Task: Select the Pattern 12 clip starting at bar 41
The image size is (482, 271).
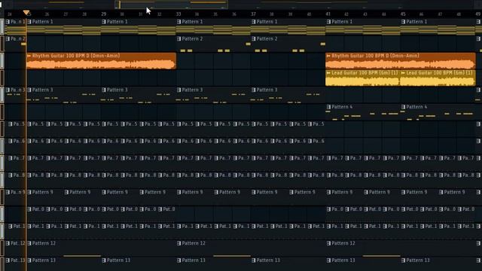Action: pos(401,248)
